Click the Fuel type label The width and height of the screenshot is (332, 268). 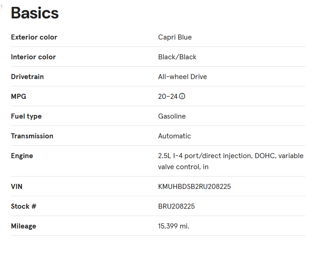(26, 116)
